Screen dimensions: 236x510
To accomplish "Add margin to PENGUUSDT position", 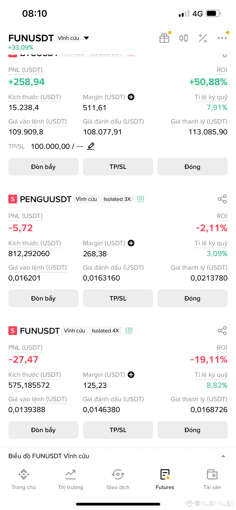I will click(131, 243).
